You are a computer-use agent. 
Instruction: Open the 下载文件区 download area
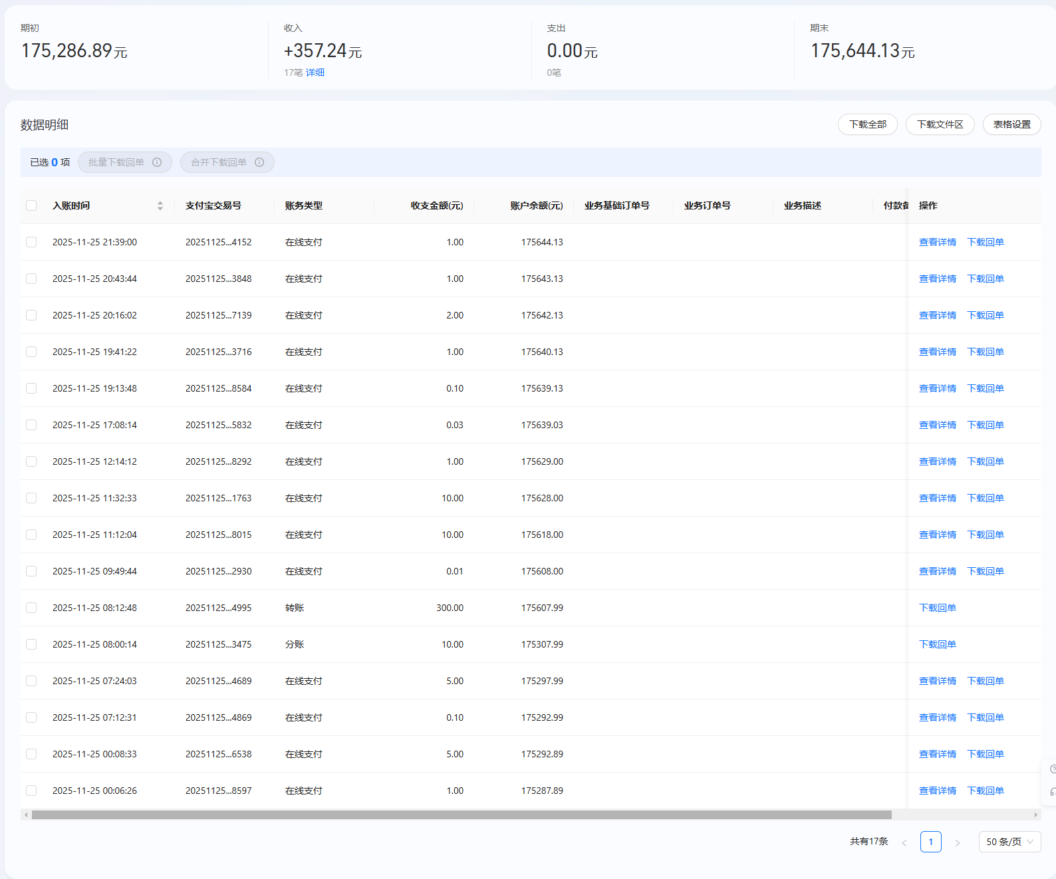pos(940,124)
